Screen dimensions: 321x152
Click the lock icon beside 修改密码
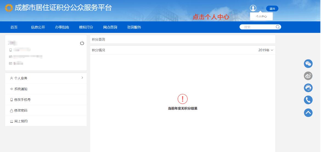12,111
